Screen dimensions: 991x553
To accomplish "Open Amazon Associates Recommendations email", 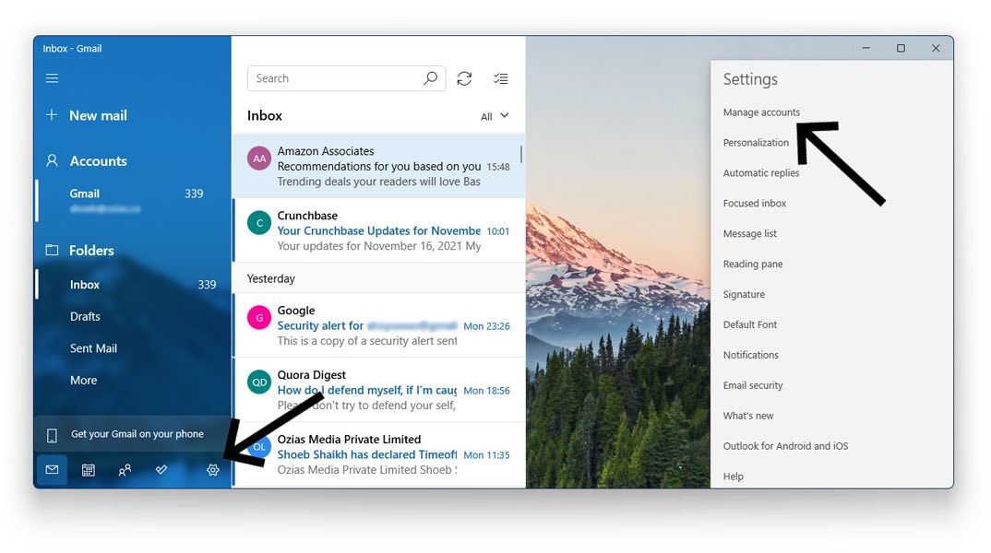I will (x=378, y=166).
